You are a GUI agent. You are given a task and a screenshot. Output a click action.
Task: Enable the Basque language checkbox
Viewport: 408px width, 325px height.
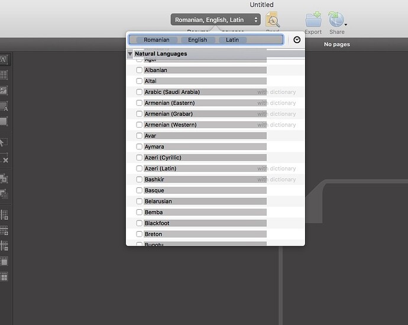pos(140,191)
